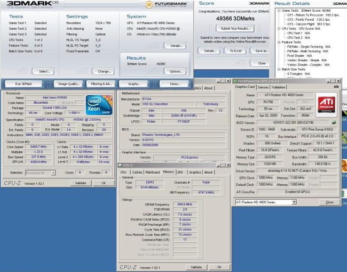Click the CPU-Z Memory window title icon
The width and height of the screenshot is (347, 272).
(x=120, y=165)
